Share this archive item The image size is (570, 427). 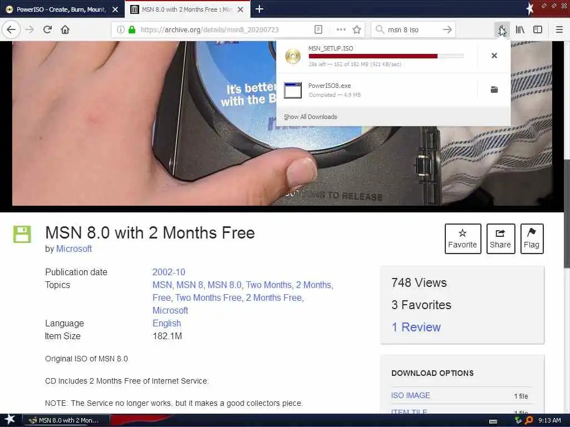pyautogui.click(x=500, y=239)
